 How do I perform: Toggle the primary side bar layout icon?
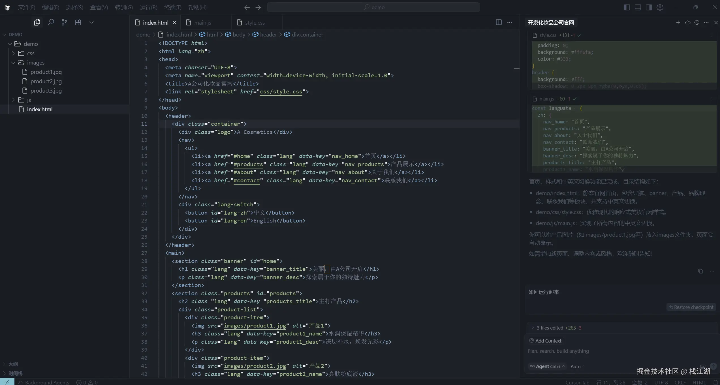tap(627, 7)
